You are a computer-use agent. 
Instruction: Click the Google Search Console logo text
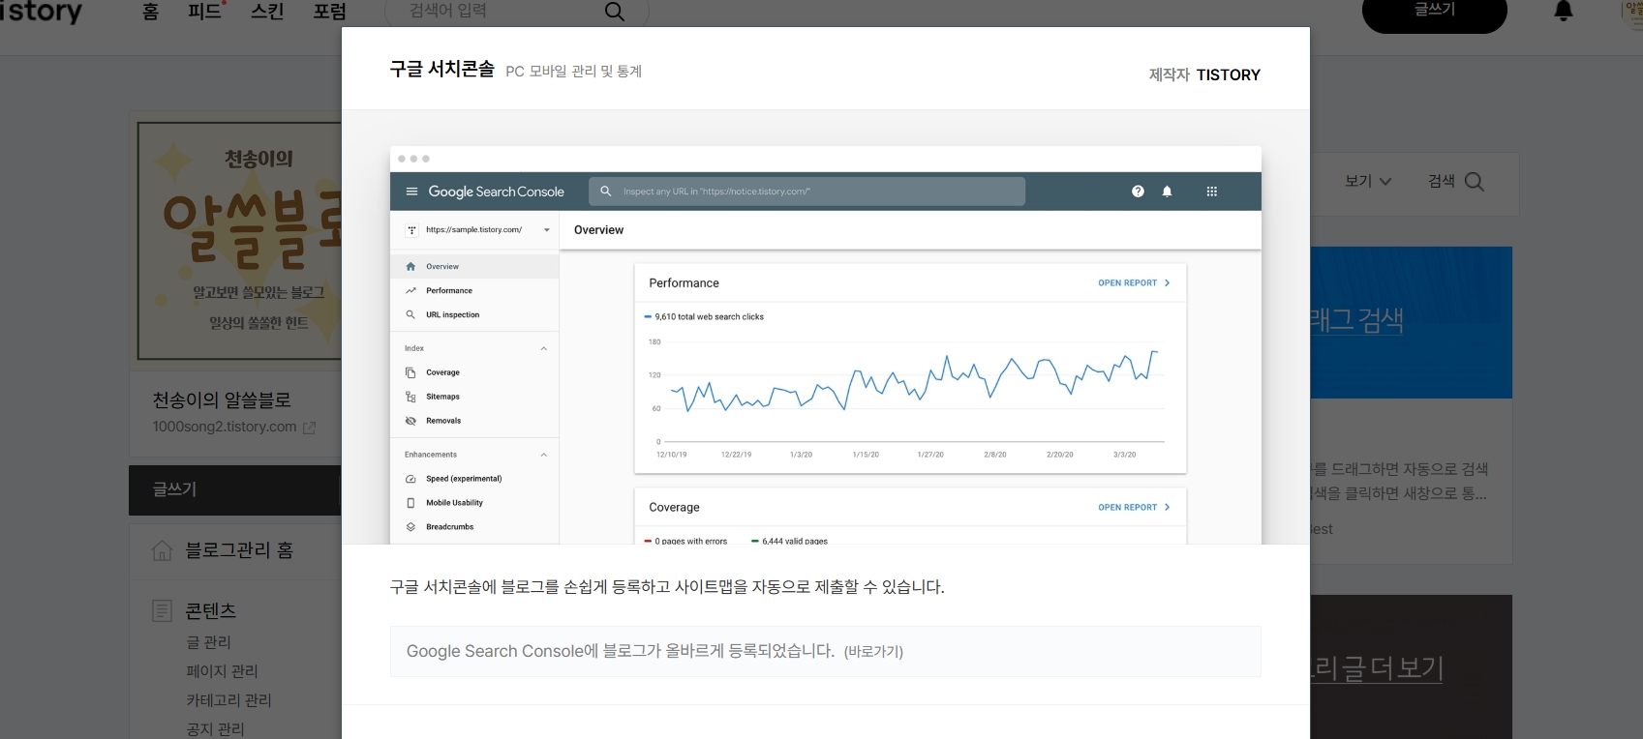(496, 192)
